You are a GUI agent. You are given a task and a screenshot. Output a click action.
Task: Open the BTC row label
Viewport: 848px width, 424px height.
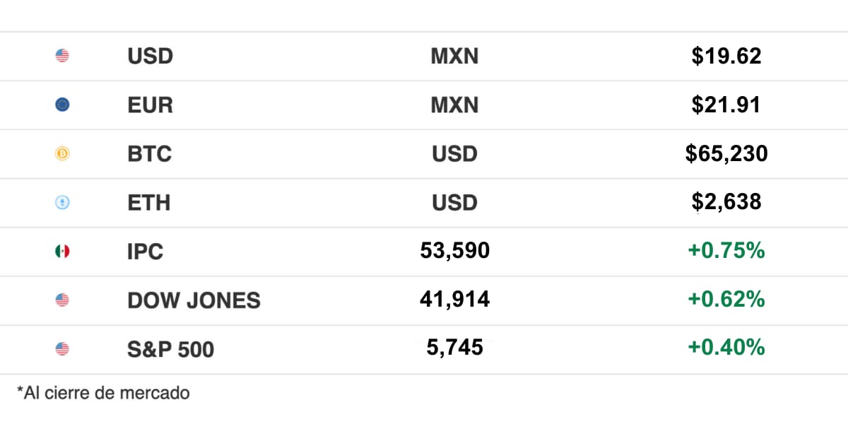point(149,154)
